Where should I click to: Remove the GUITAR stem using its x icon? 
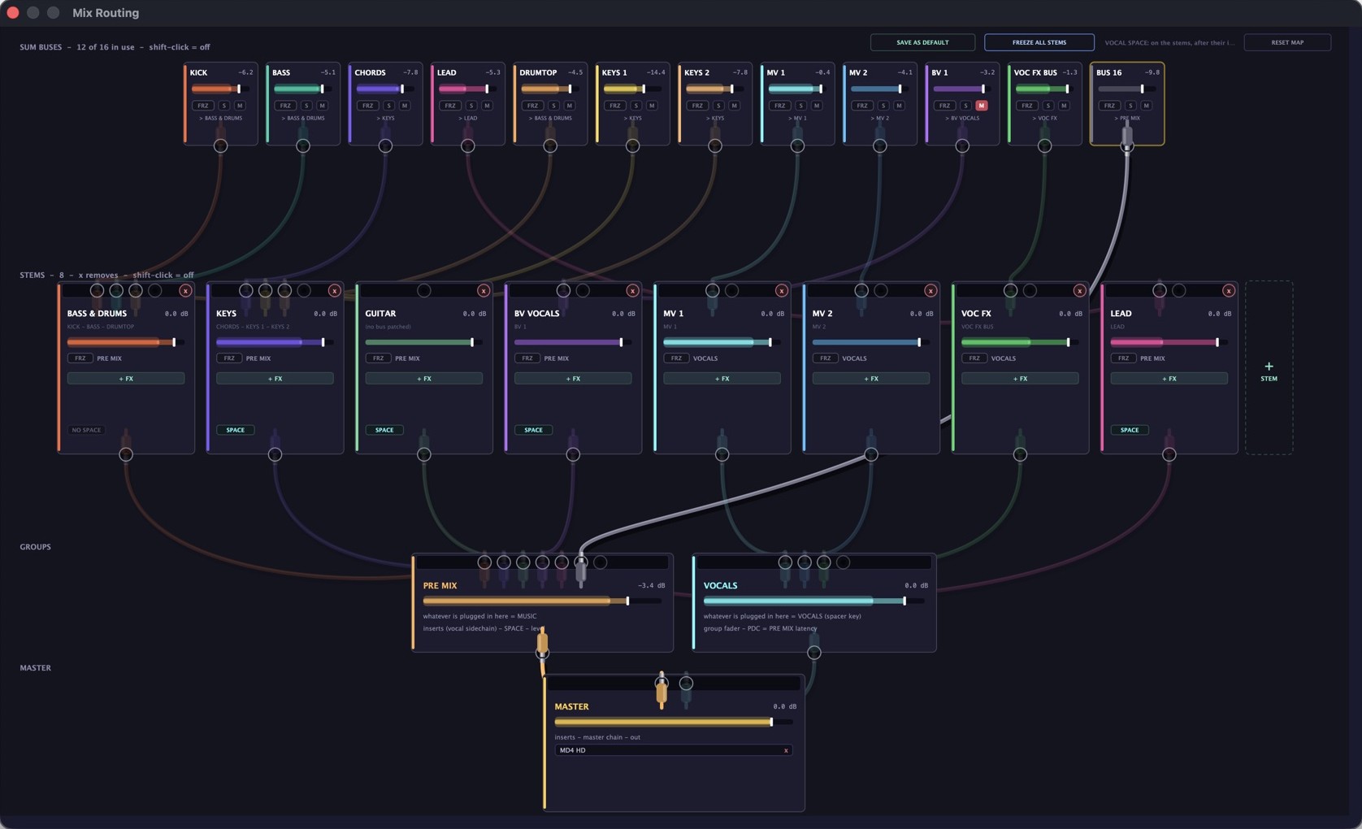484,291
